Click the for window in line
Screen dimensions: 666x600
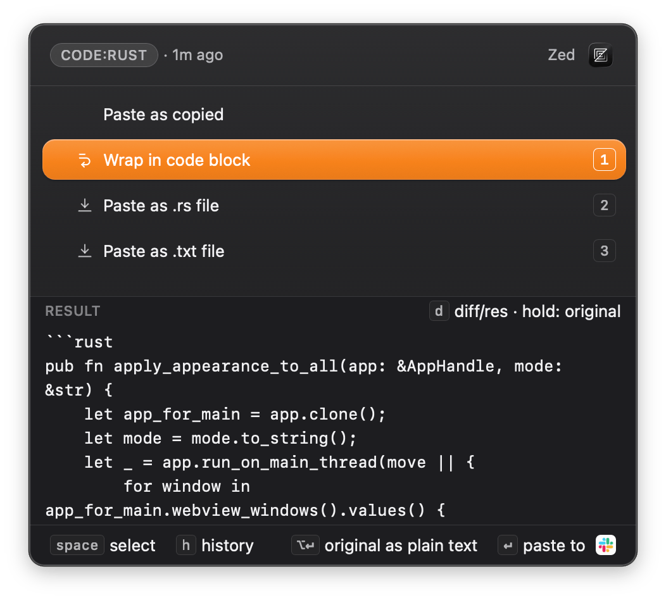[x=187, y=486]
